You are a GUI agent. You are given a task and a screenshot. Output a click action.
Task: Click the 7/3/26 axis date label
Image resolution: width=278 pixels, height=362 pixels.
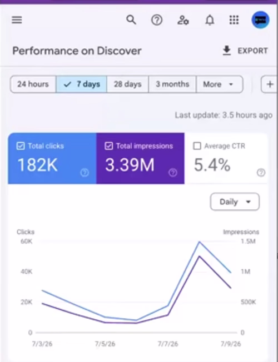pos(42,344)
